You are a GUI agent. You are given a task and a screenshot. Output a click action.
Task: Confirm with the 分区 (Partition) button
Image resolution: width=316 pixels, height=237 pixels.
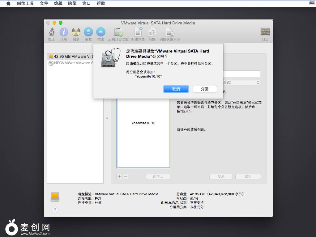click(x=204, y=89)
